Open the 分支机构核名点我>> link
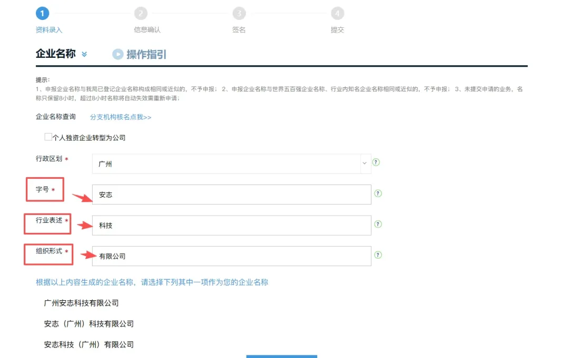This screenshot has height=358, width=569. tap(122, 117)
